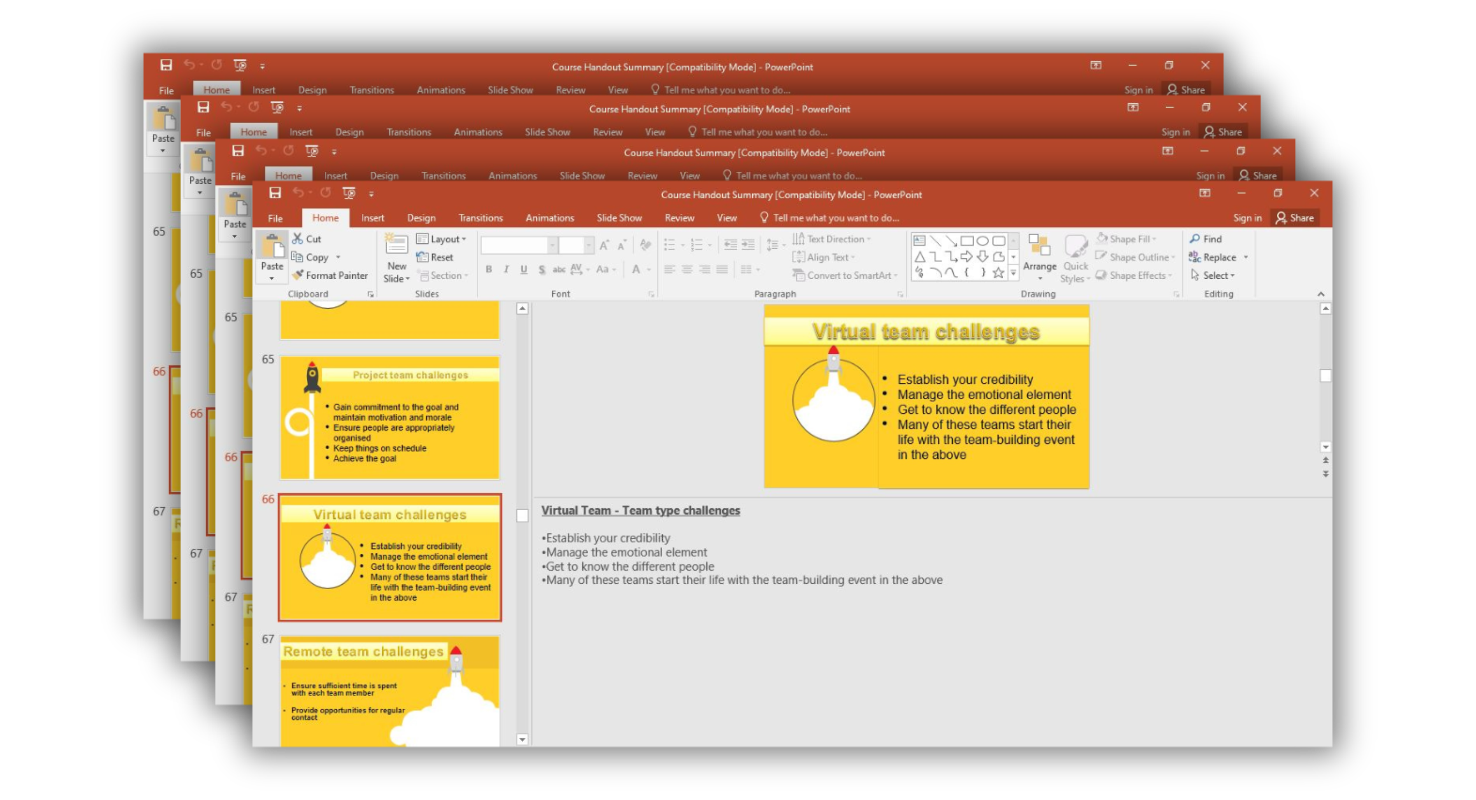The height and width of the screenshot is (800, 1476).
Task: Click the Save icon in the front window's toolbar
Action: (275, 193)
